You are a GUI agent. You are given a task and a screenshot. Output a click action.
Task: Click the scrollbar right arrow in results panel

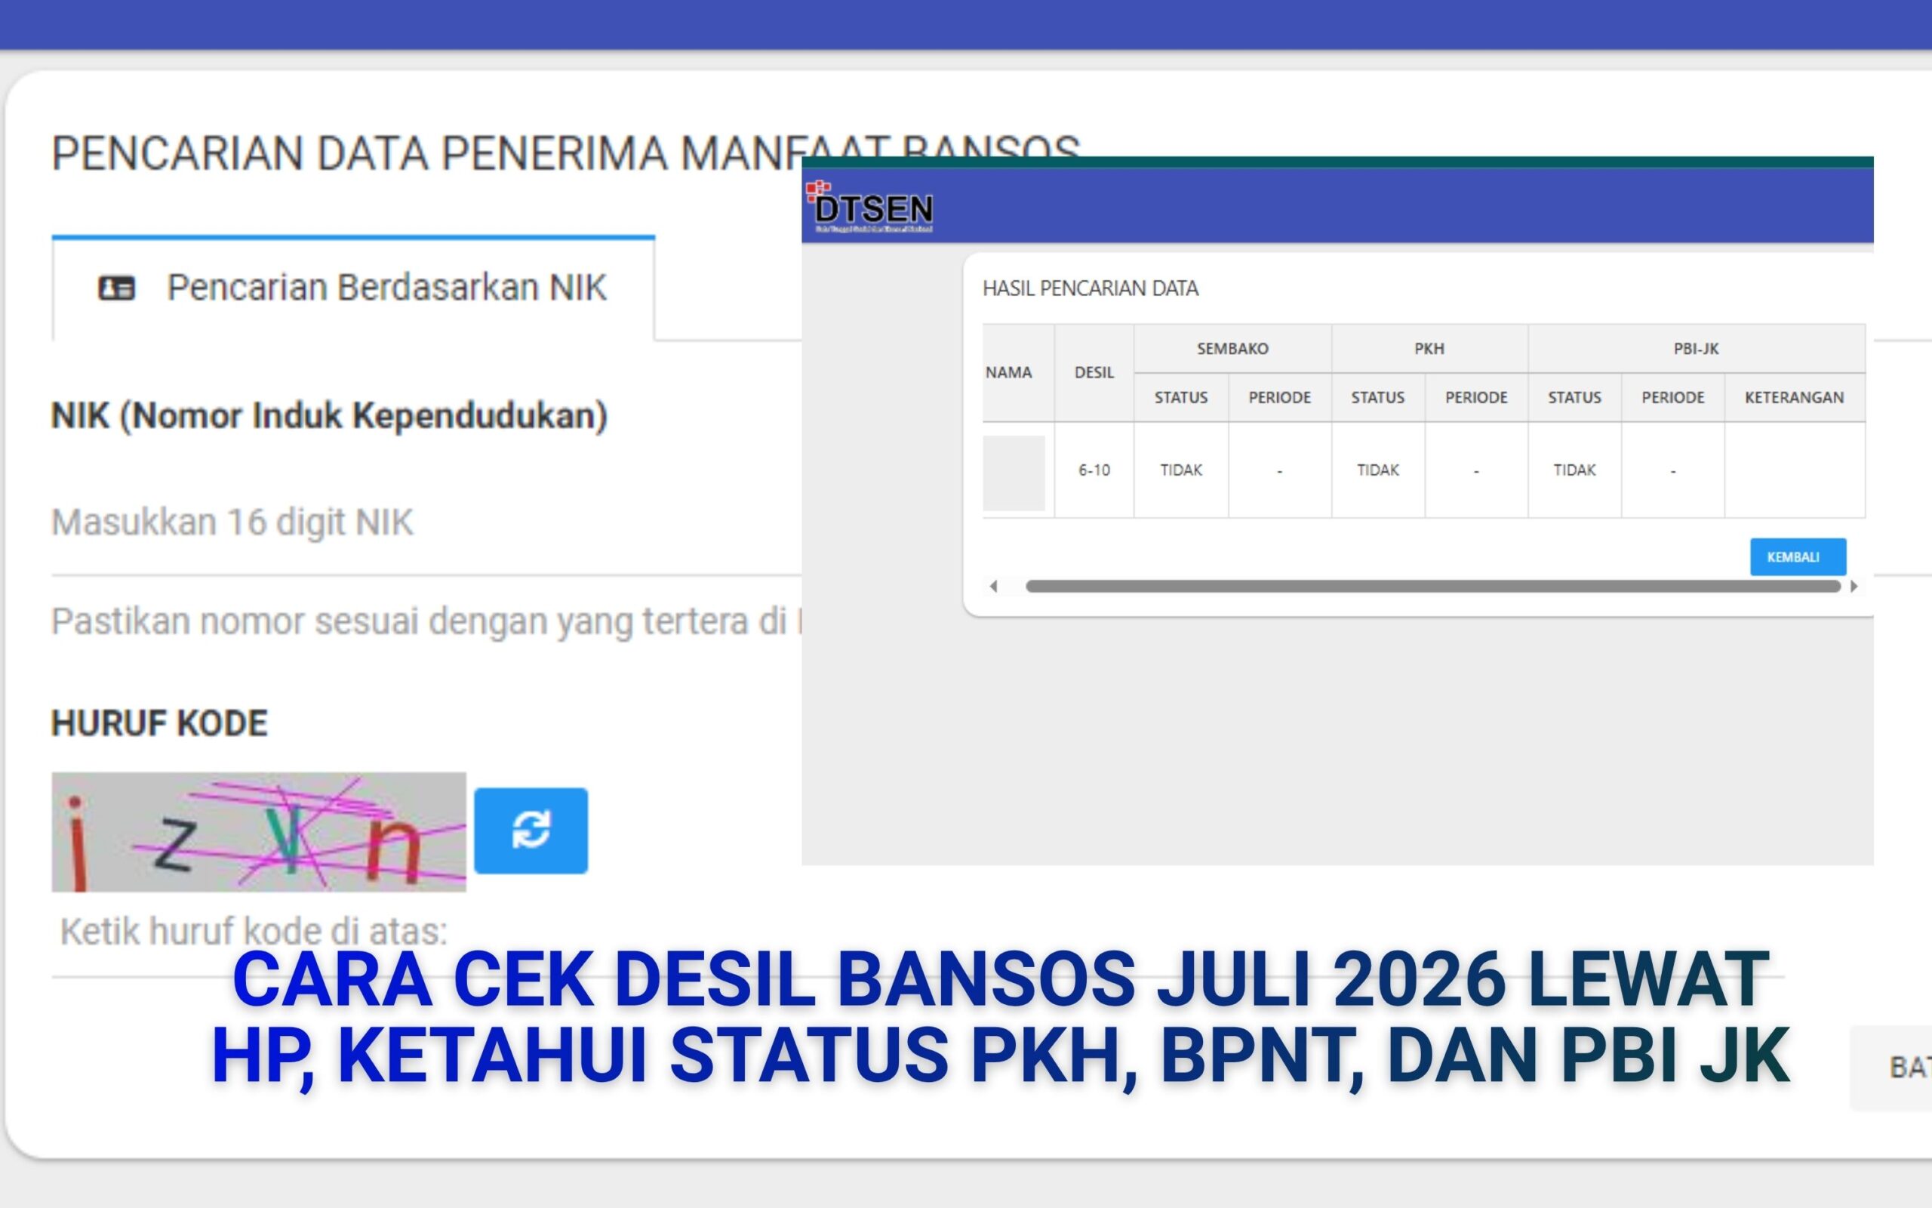(1854, 587)
